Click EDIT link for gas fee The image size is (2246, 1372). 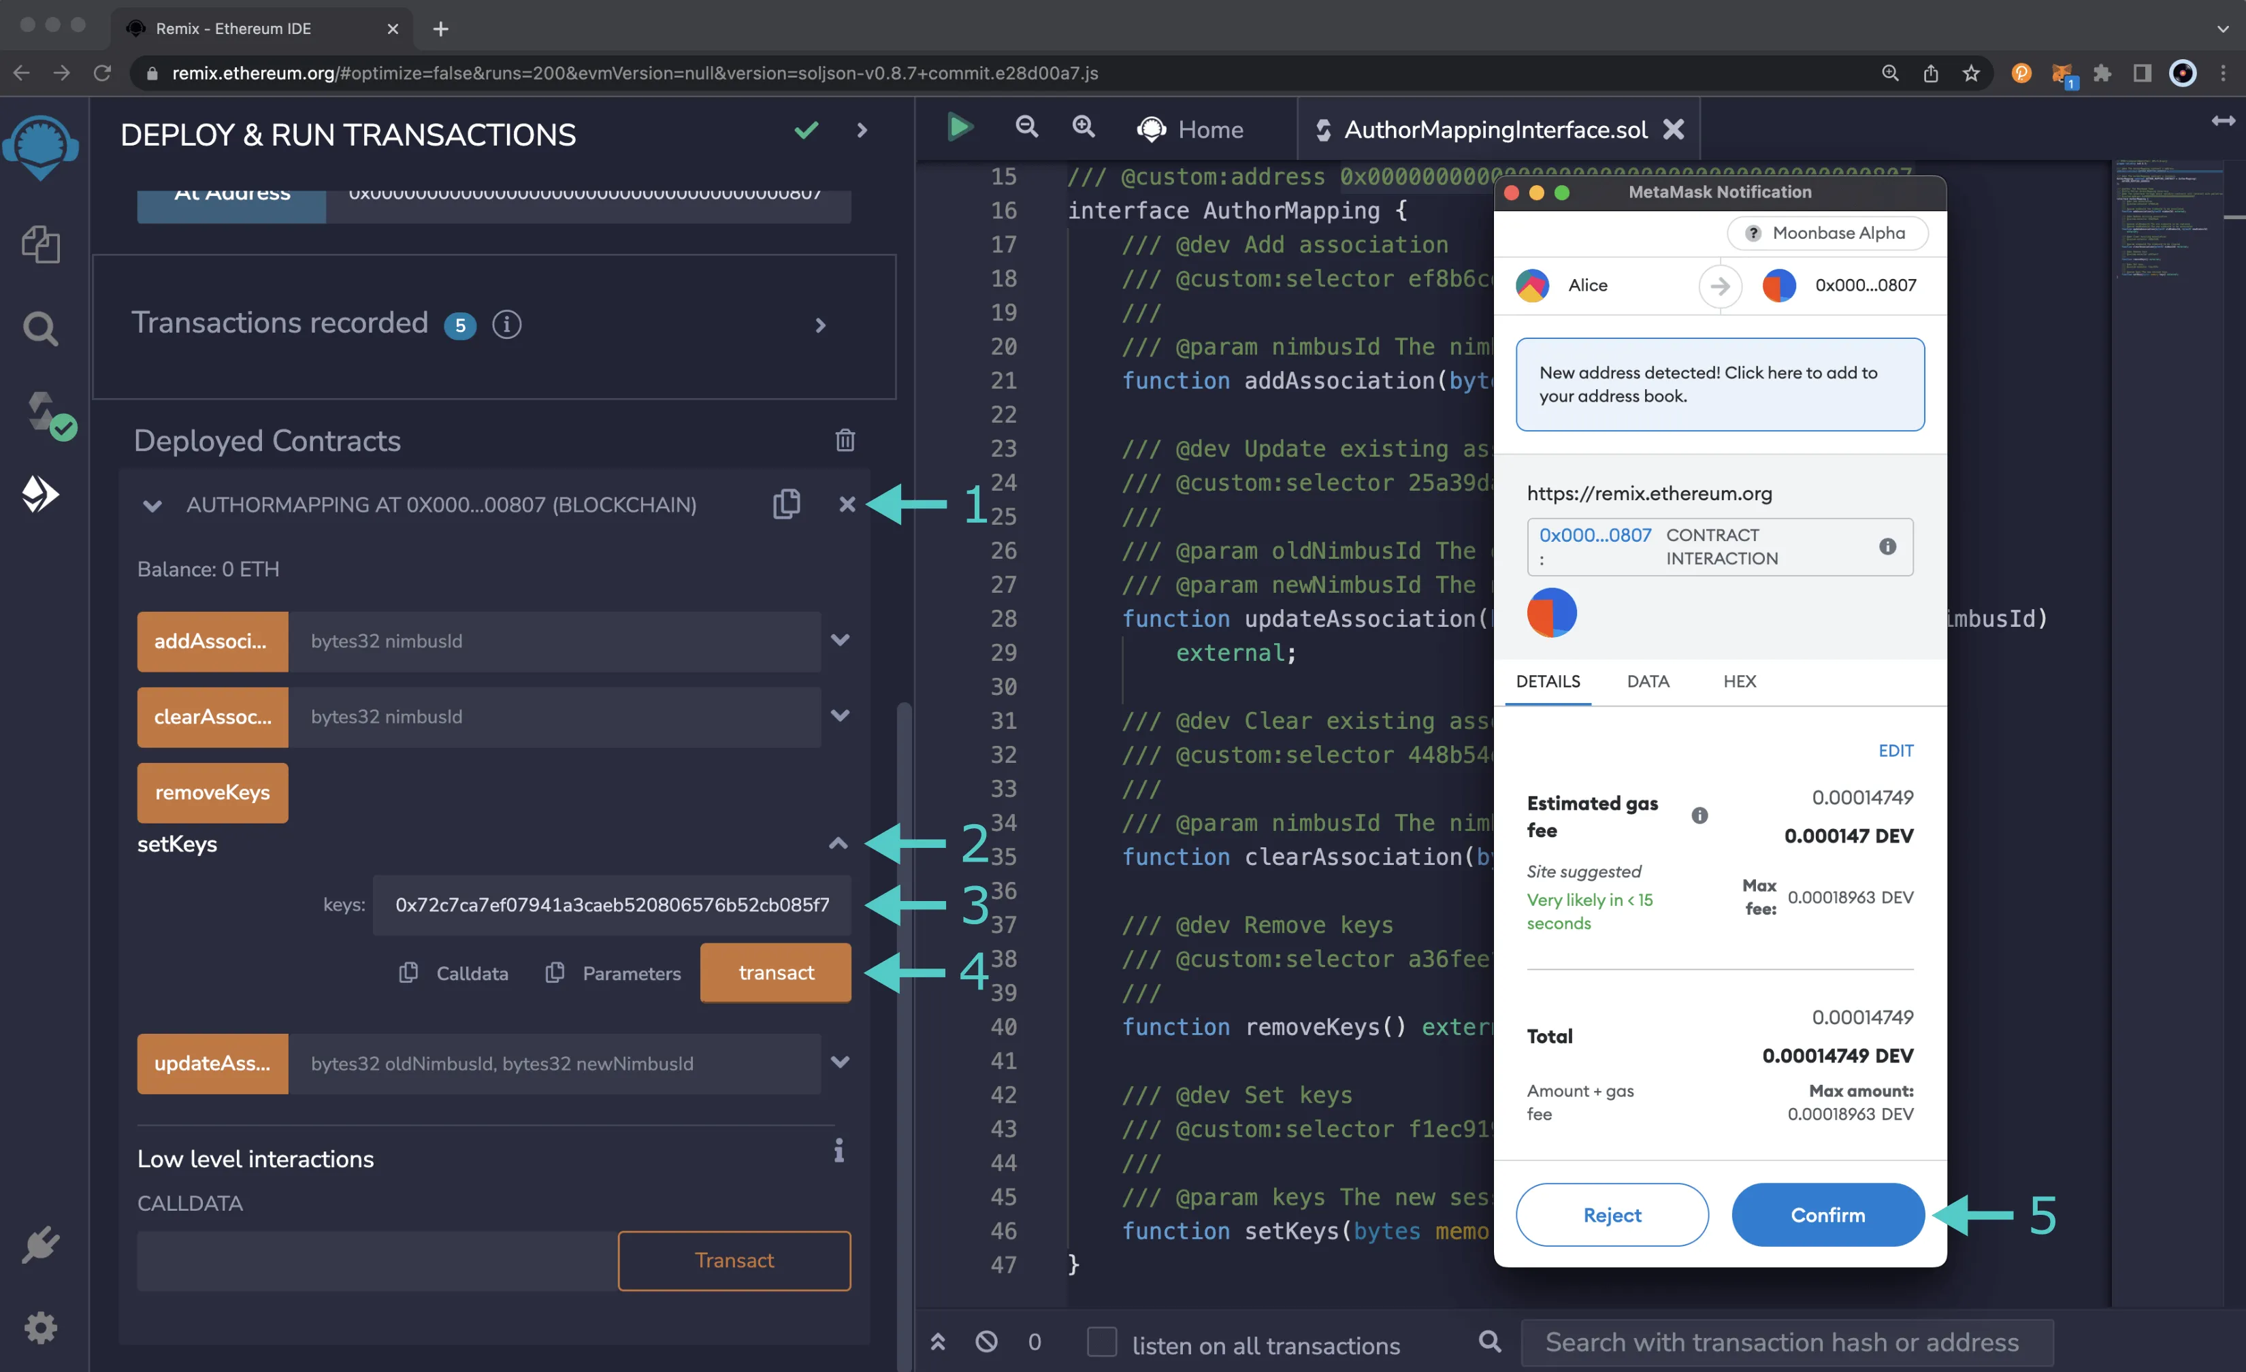[x=1895, y=750]
